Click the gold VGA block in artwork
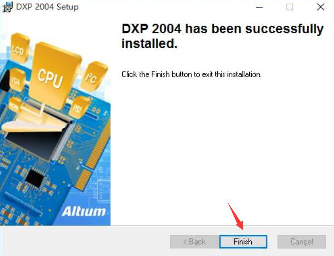 17,80
